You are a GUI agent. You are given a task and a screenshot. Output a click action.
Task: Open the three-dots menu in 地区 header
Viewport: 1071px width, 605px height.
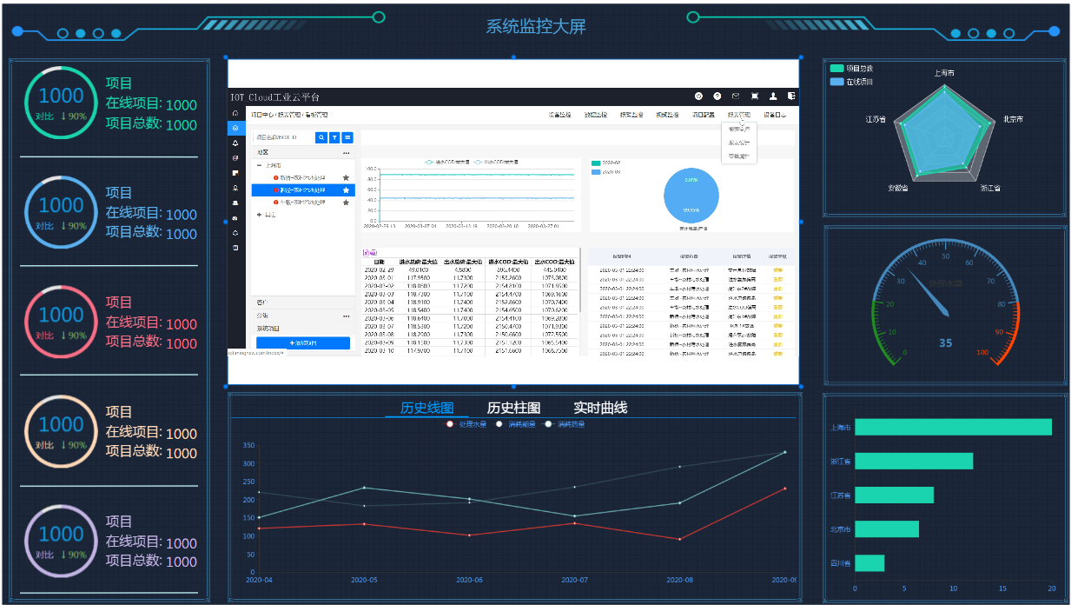[347, 152]
